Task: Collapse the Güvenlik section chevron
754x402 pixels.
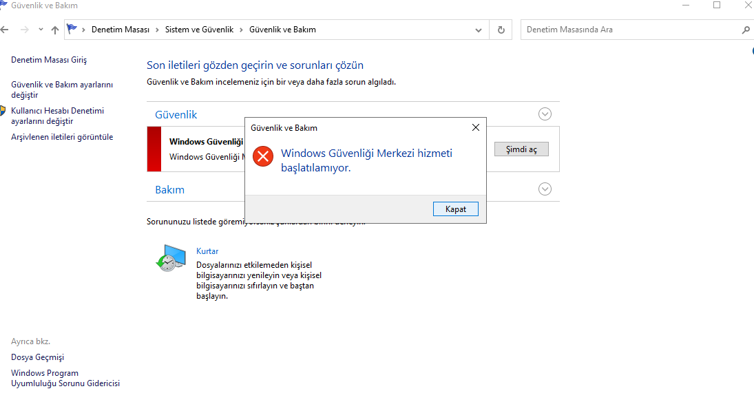Action: [x=545, y=114]
